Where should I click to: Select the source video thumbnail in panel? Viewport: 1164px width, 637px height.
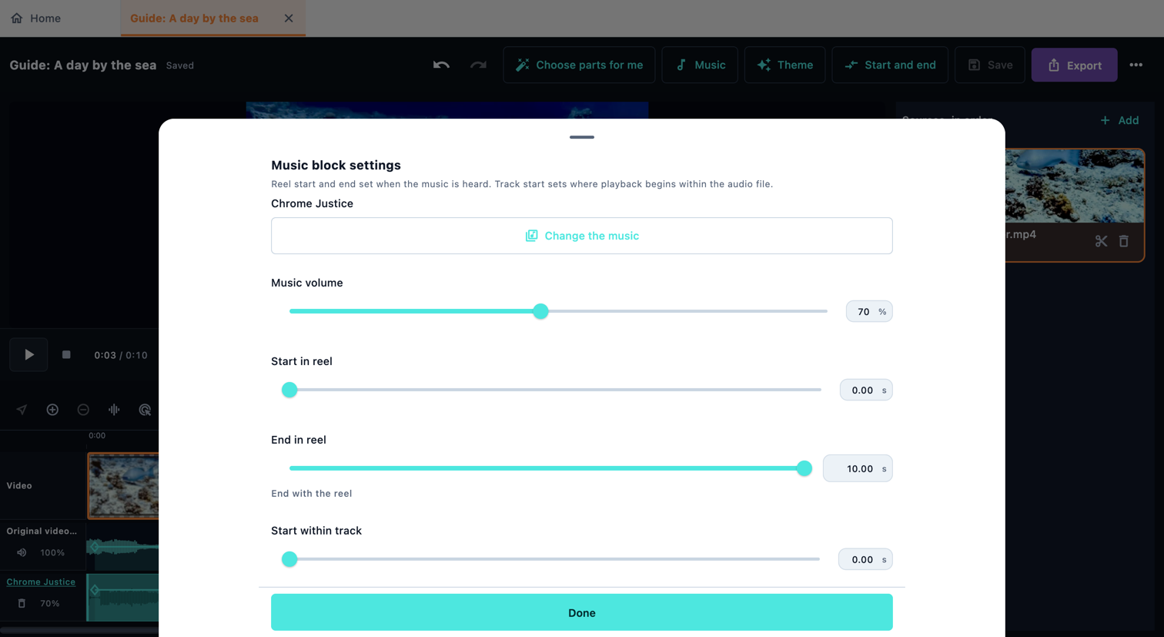(x=1074, y=186)
